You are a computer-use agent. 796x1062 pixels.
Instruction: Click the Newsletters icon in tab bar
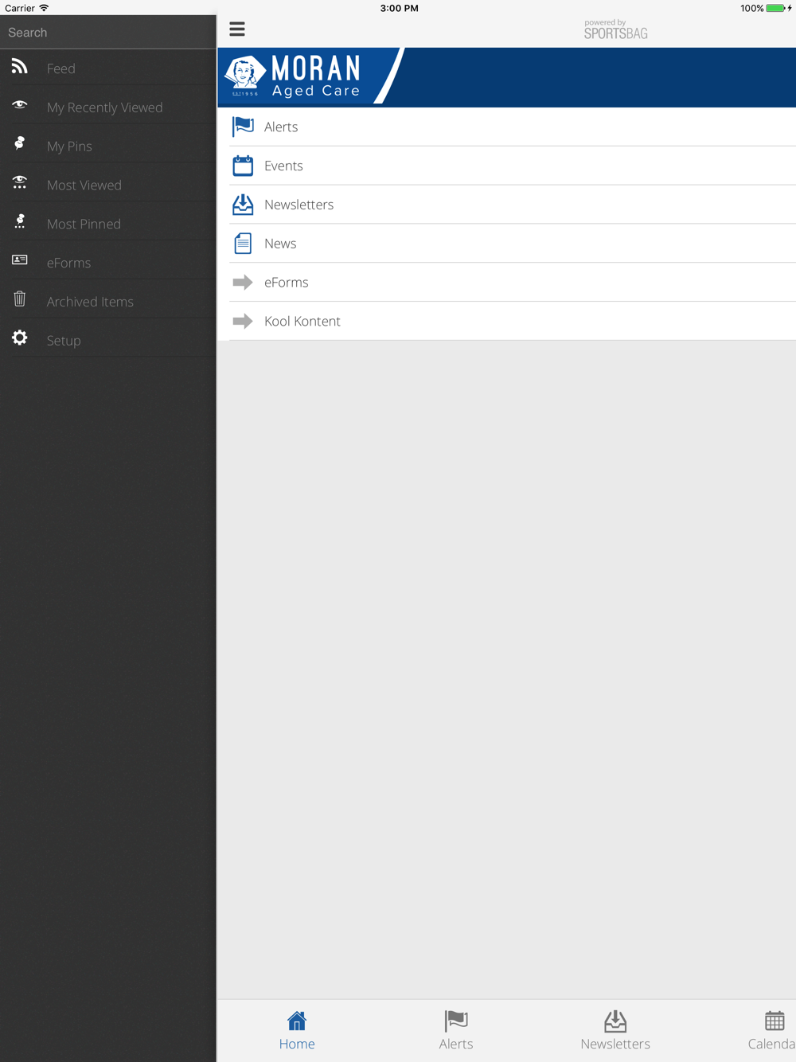click(615, 1021)
